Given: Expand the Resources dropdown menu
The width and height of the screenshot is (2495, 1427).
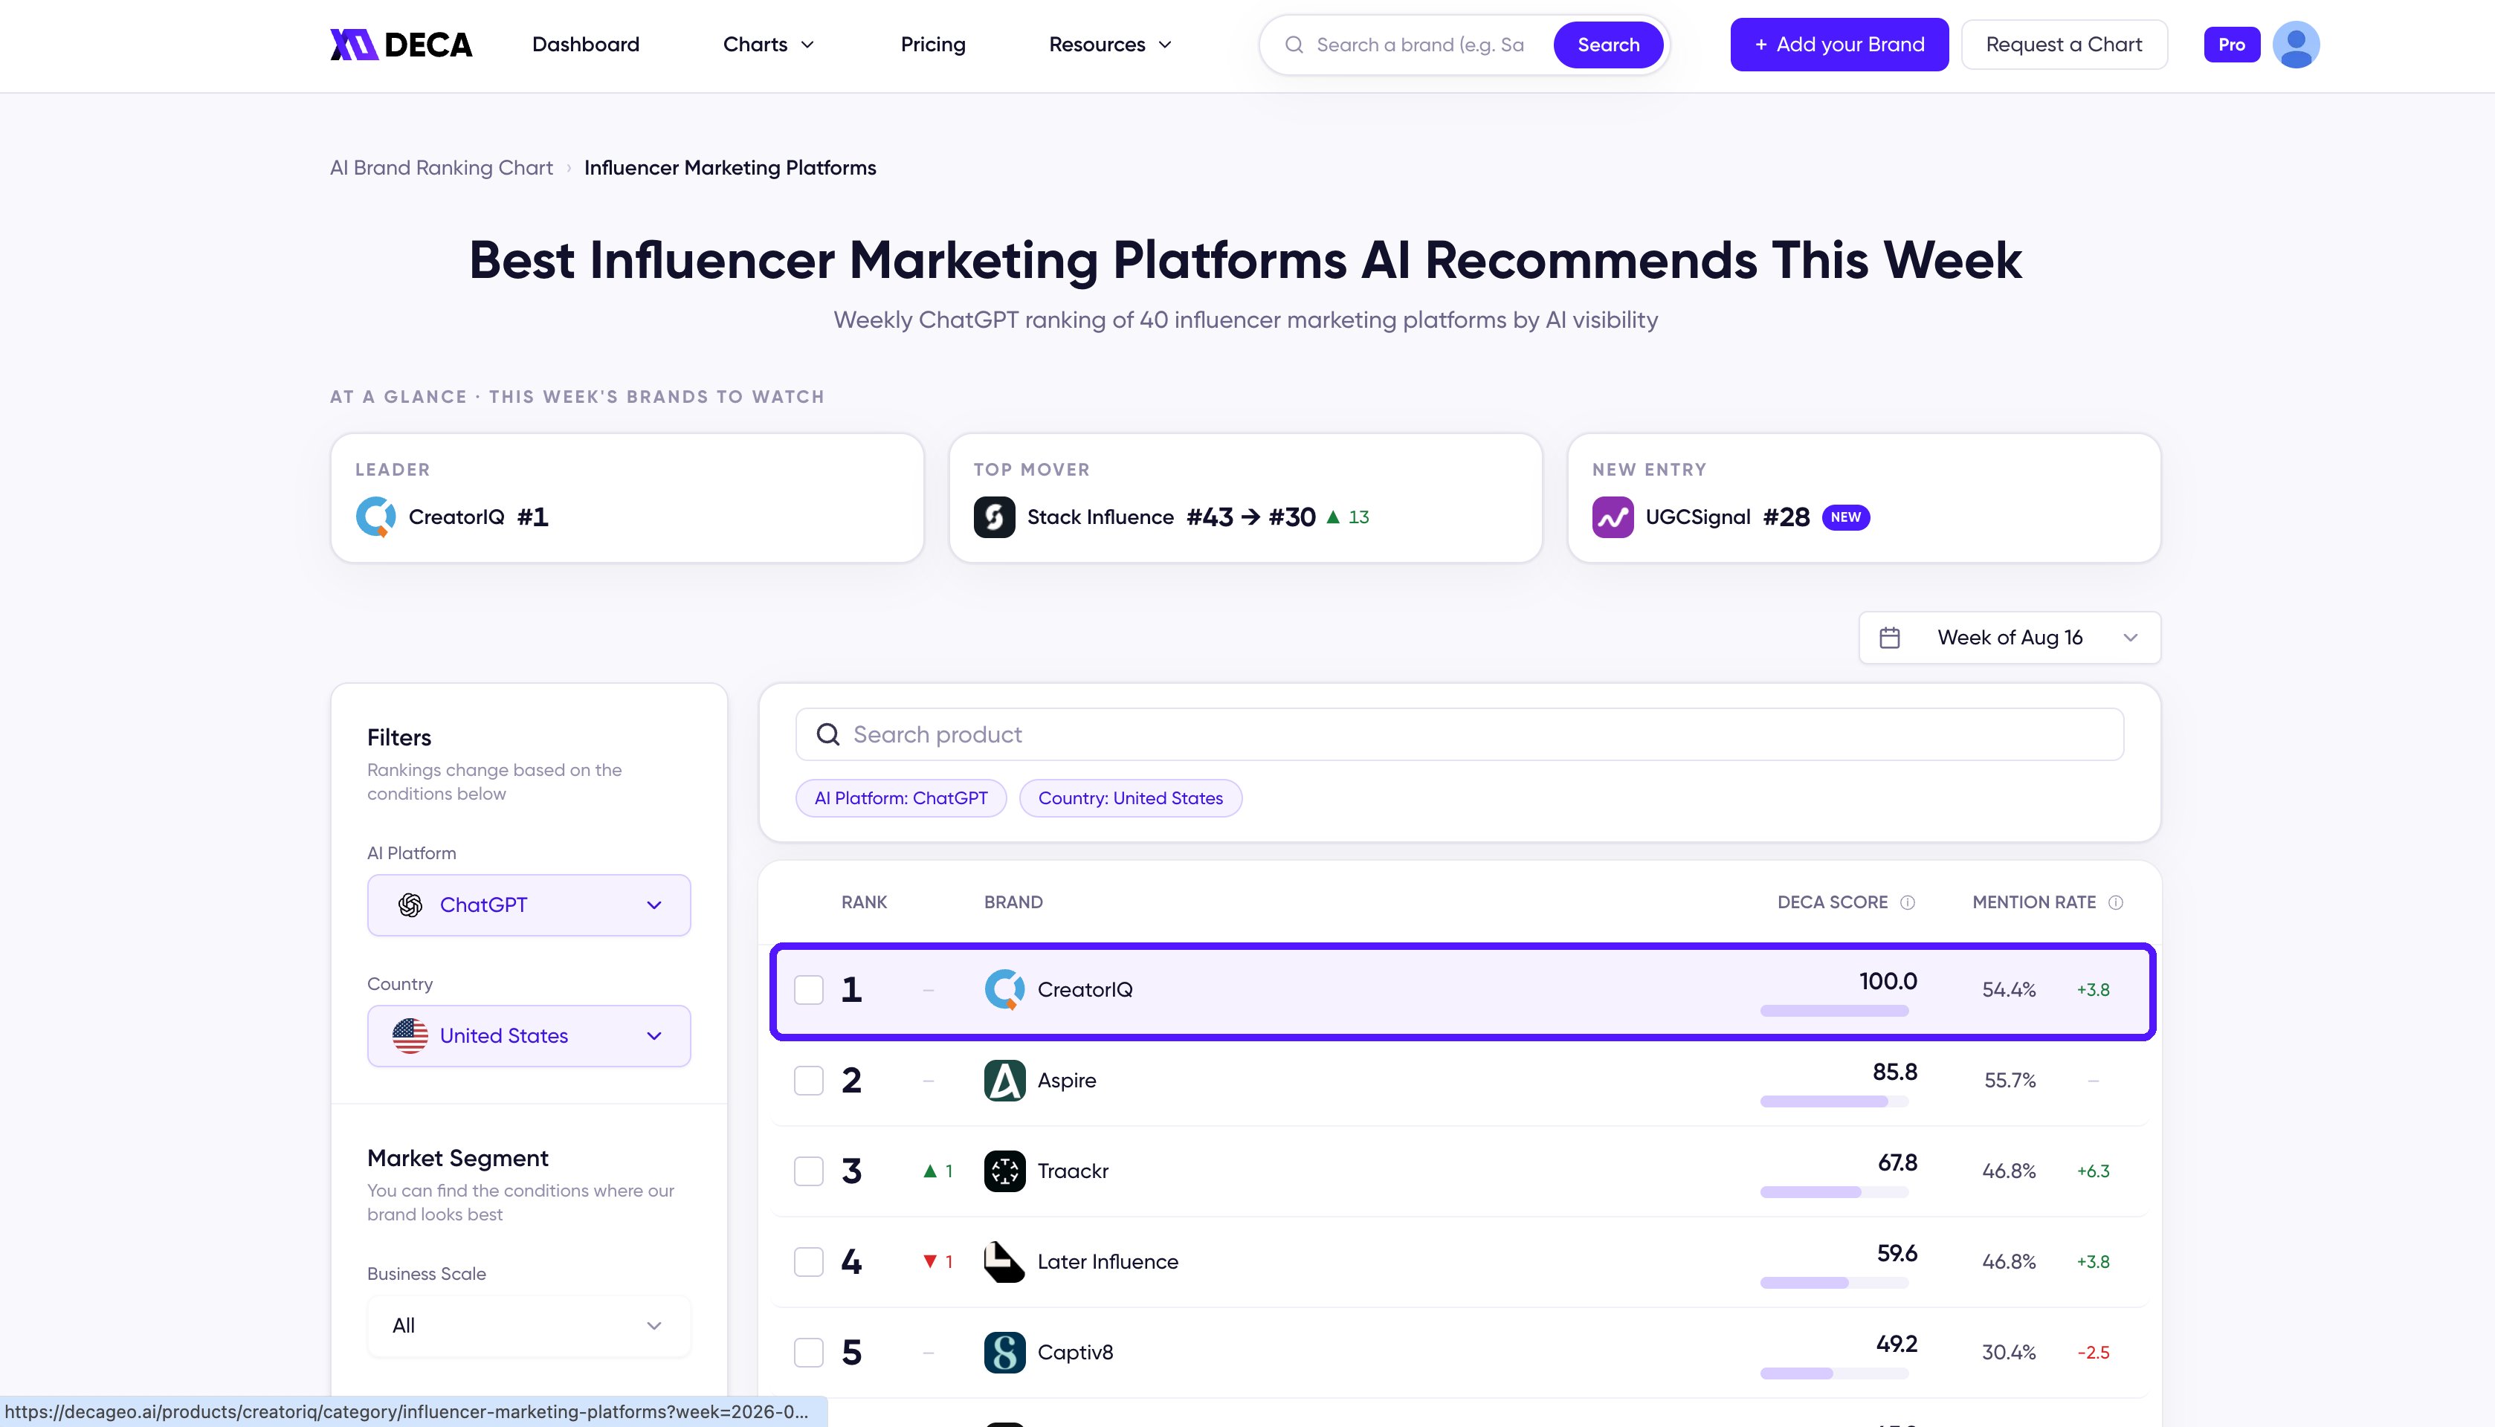Looking at the screenshot, I should (1110, 45).
